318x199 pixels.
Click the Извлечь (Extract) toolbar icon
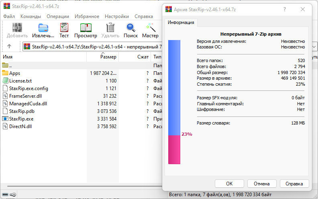pos(43,28)
